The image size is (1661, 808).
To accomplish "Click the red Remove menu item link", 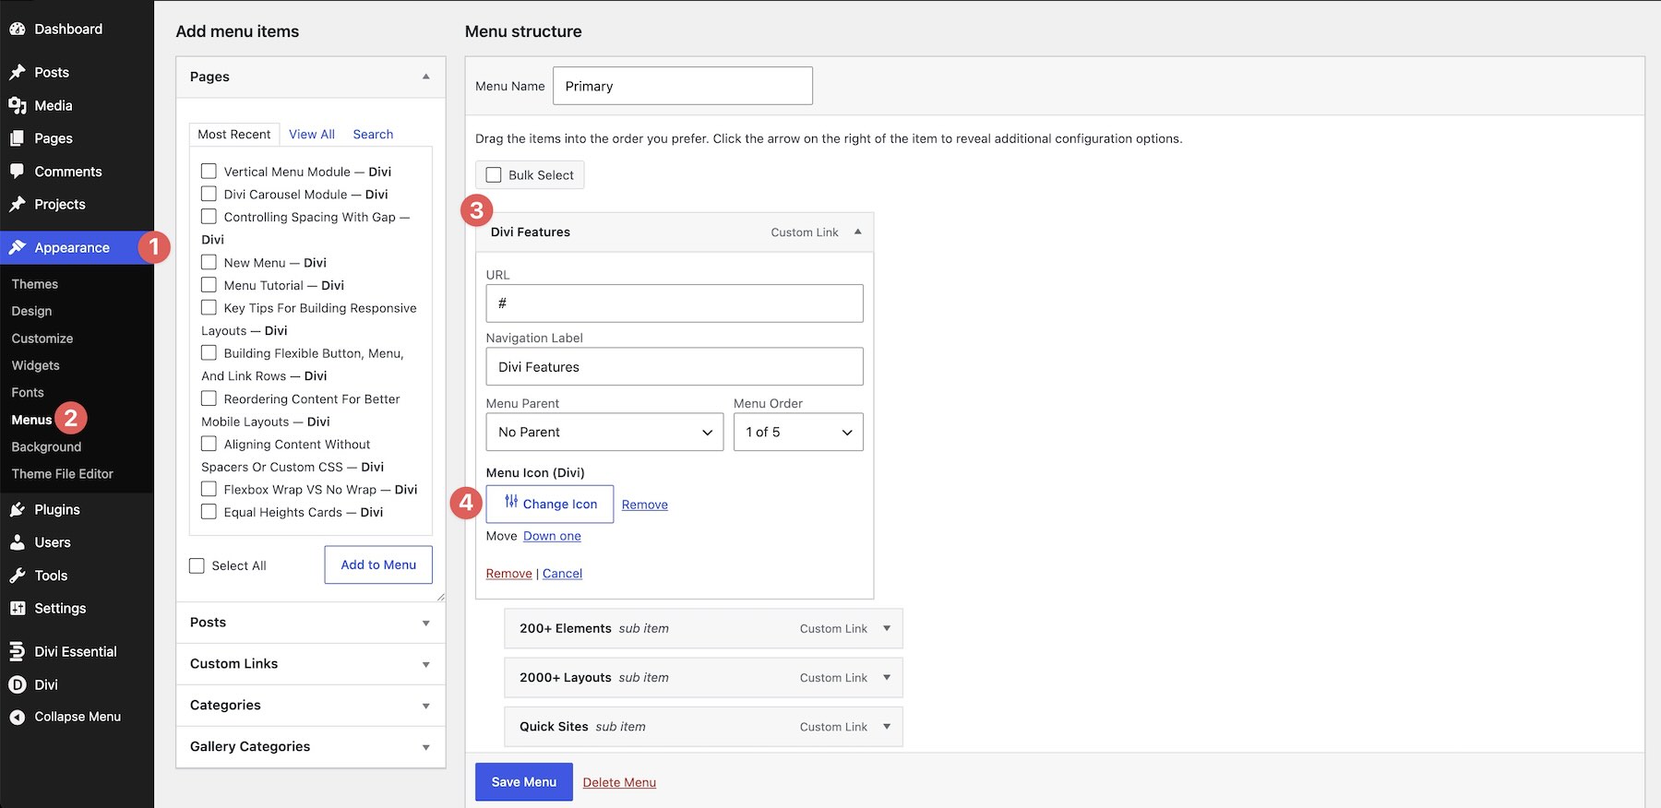I will [509, 574].
